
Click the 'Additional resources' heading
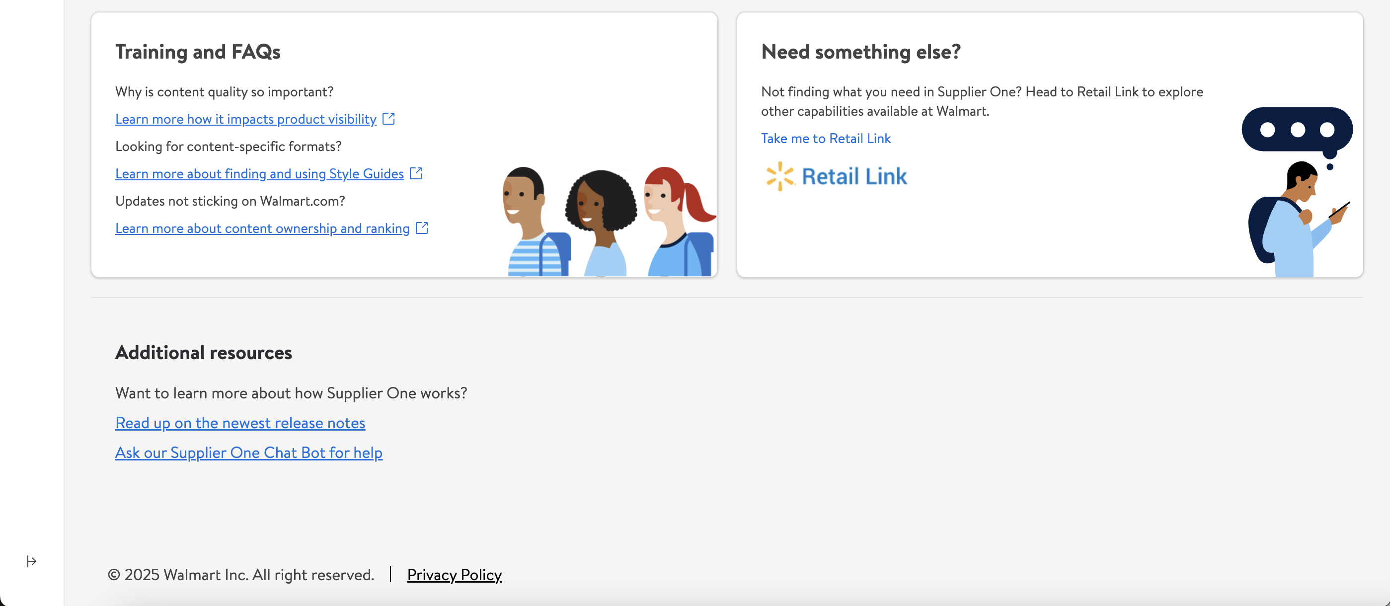[203, 352]
